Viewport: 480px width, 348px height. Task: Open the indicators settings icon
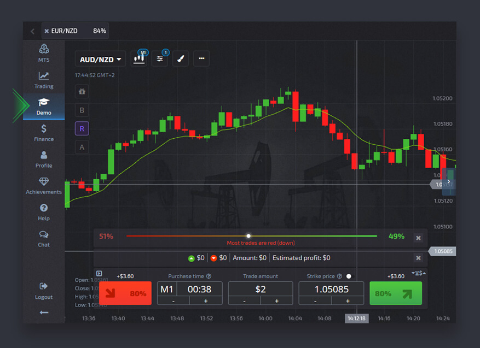(x=159, y=58)
